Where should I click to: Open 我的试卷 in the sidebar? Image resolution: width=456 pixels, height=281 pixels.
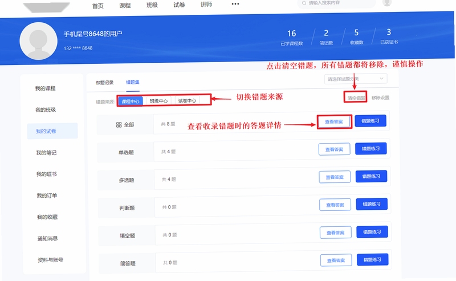pos(52,131)
